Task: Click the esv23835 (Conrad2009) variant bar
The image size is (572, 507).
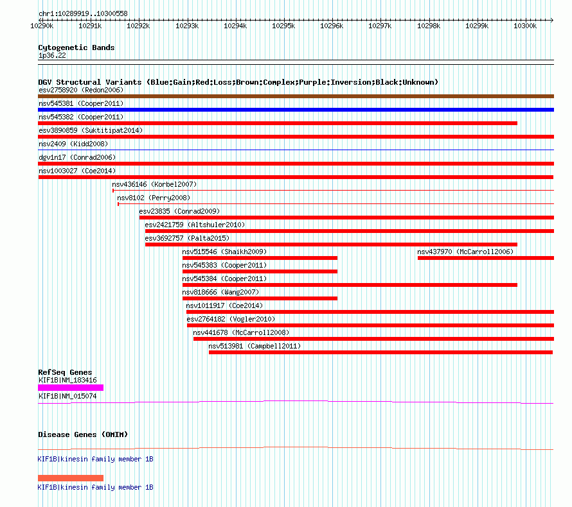Action: coord(346,218)
